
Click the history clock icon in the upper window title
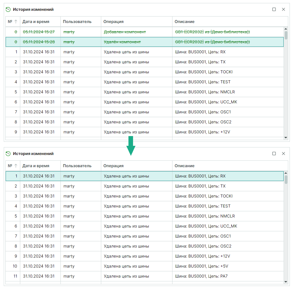8,9
